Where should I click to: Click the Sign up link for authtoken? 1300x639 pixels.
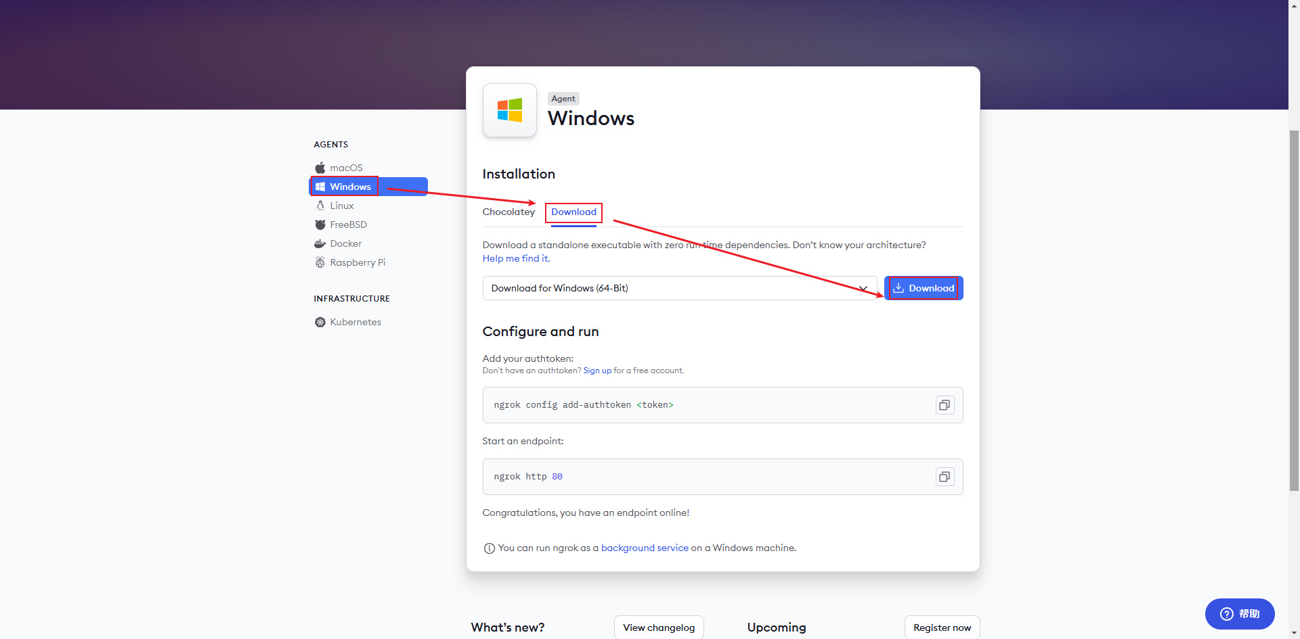point(597,371)
